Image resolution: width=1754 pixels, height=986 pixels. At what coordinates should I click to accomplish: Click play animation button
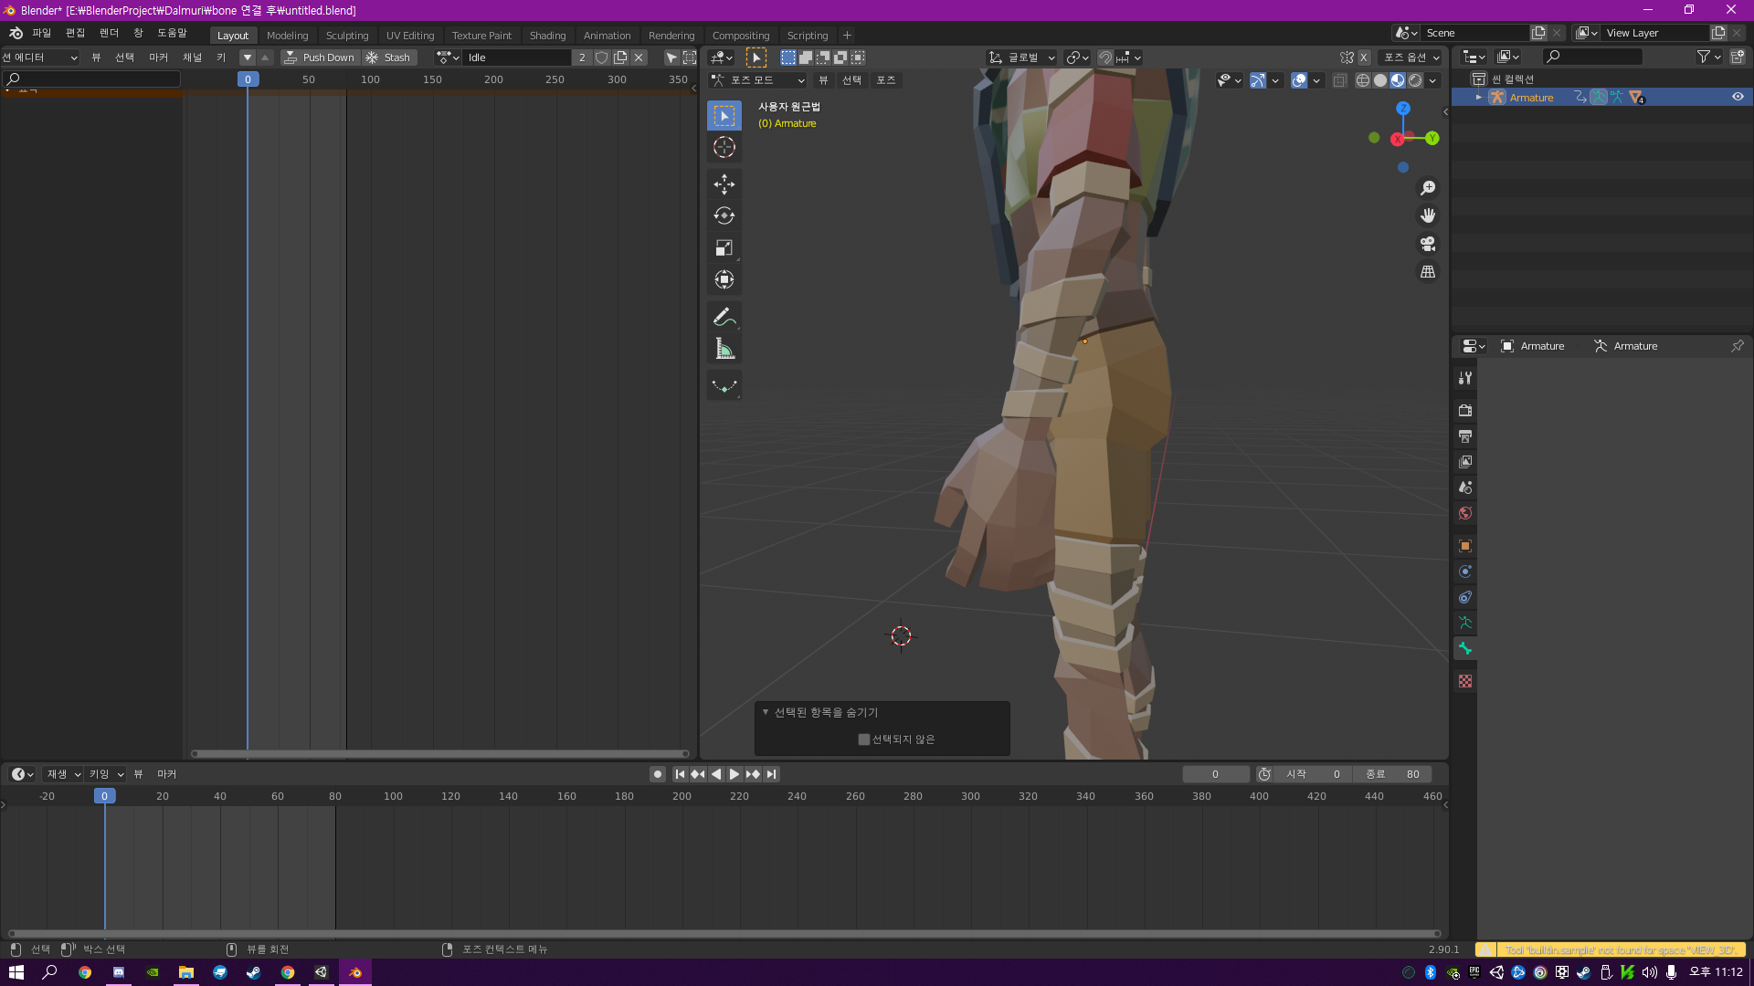tap(734, 774)
